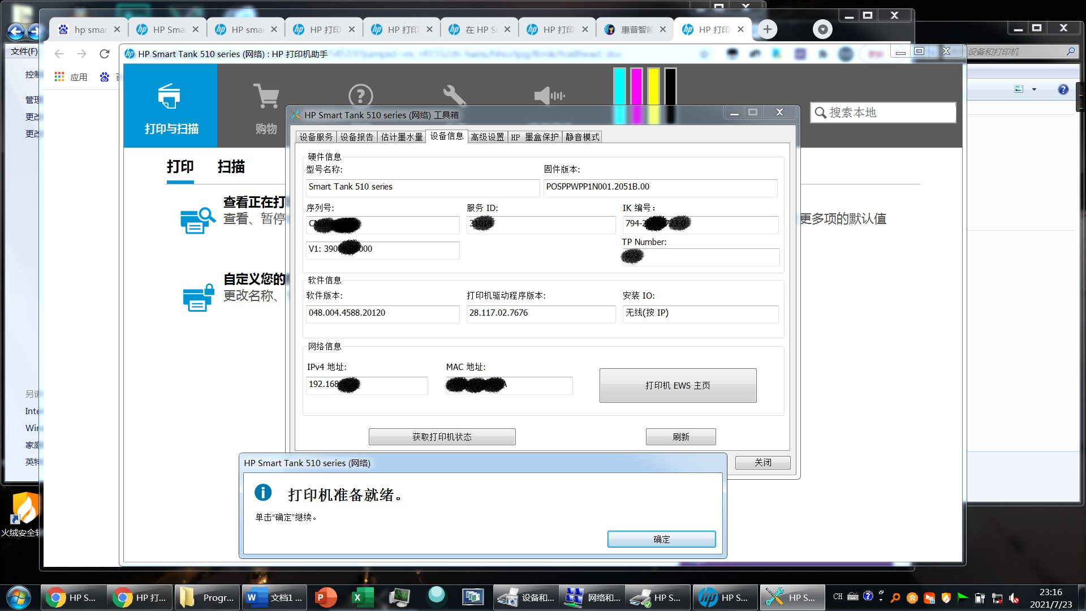Open Chrome profile dropdown circle
The height and width of the screenshot is (611, 1086).
(x=822, y=29)
